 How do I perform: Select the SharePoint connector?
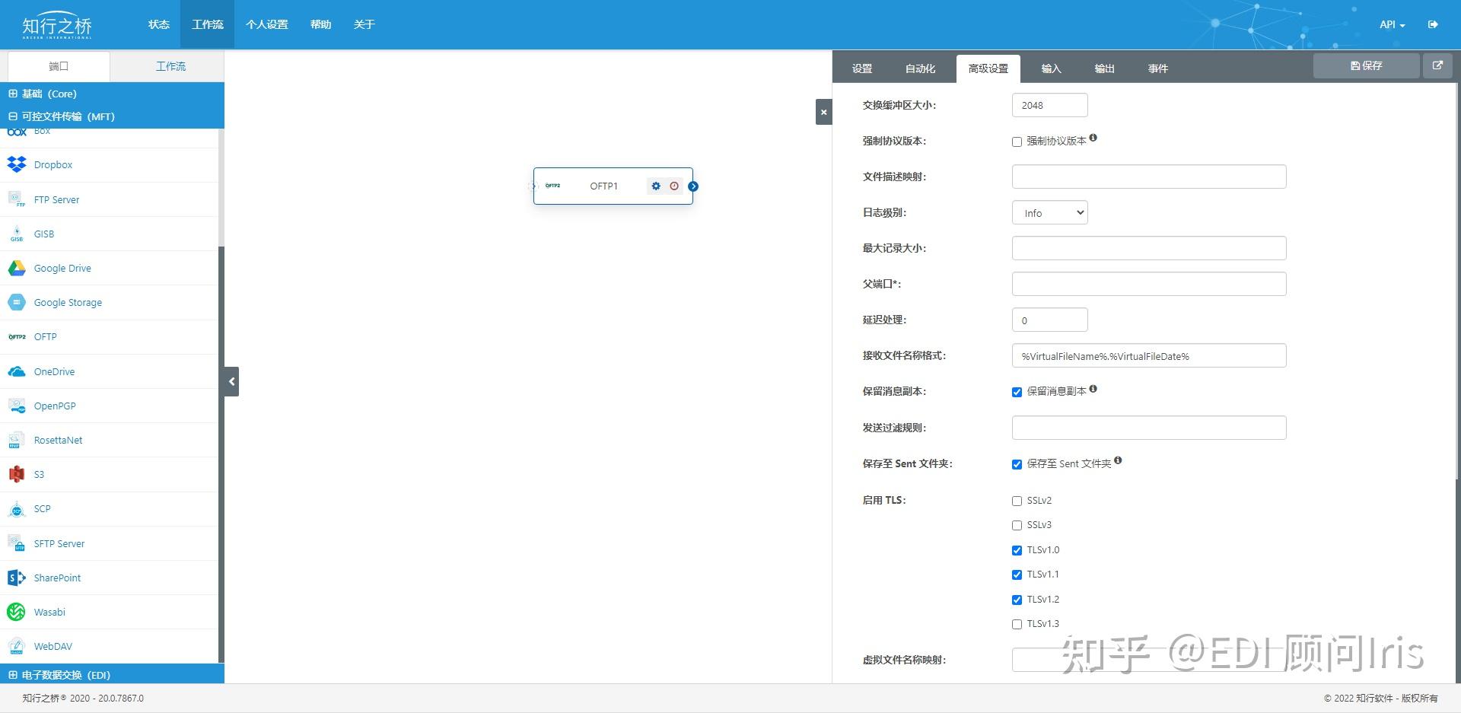pos(58,578)
